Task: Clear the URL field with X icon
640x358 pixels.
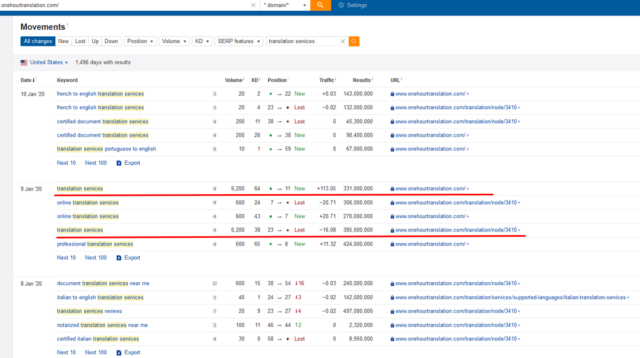Action: coord(253,5)
